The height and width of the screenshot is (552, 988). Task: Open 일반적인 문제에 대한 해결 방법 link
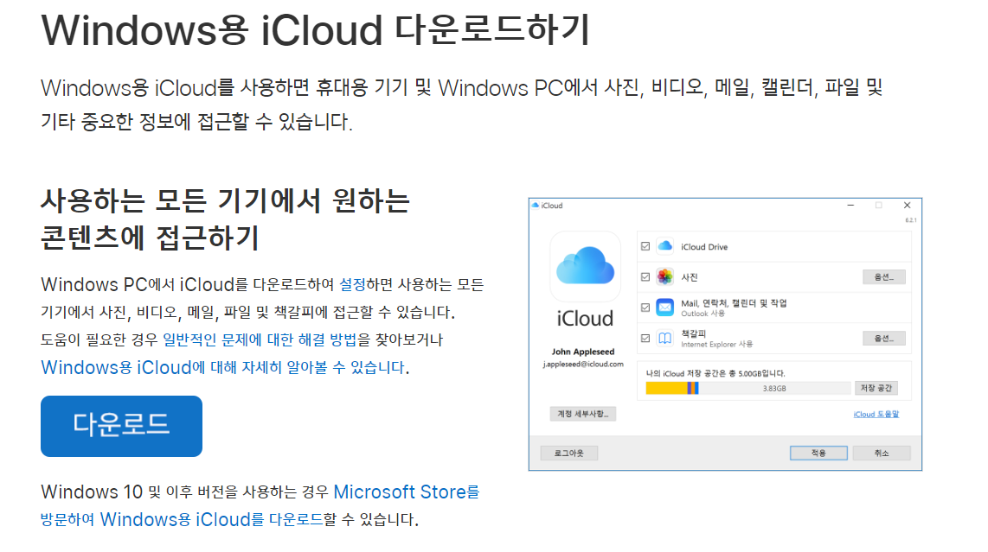[x=260, y=339]
